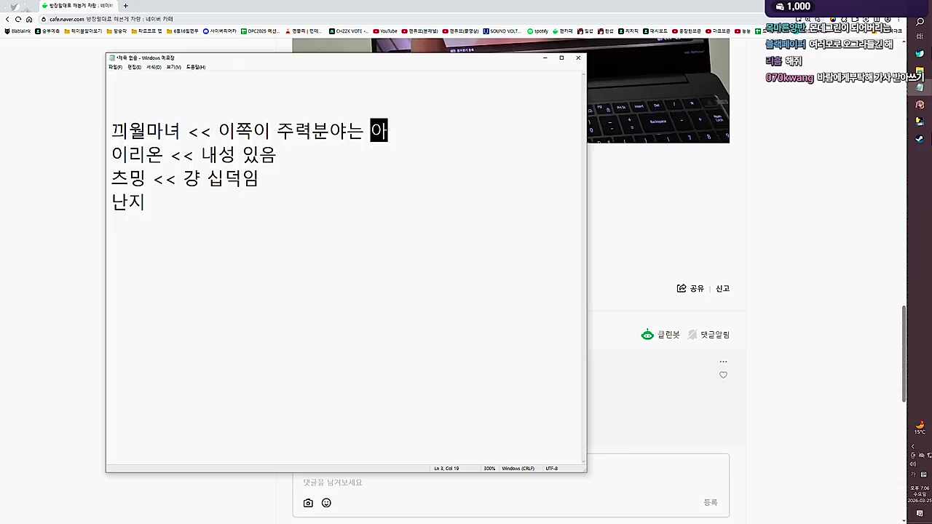Submit the comment with 등록

710,502
